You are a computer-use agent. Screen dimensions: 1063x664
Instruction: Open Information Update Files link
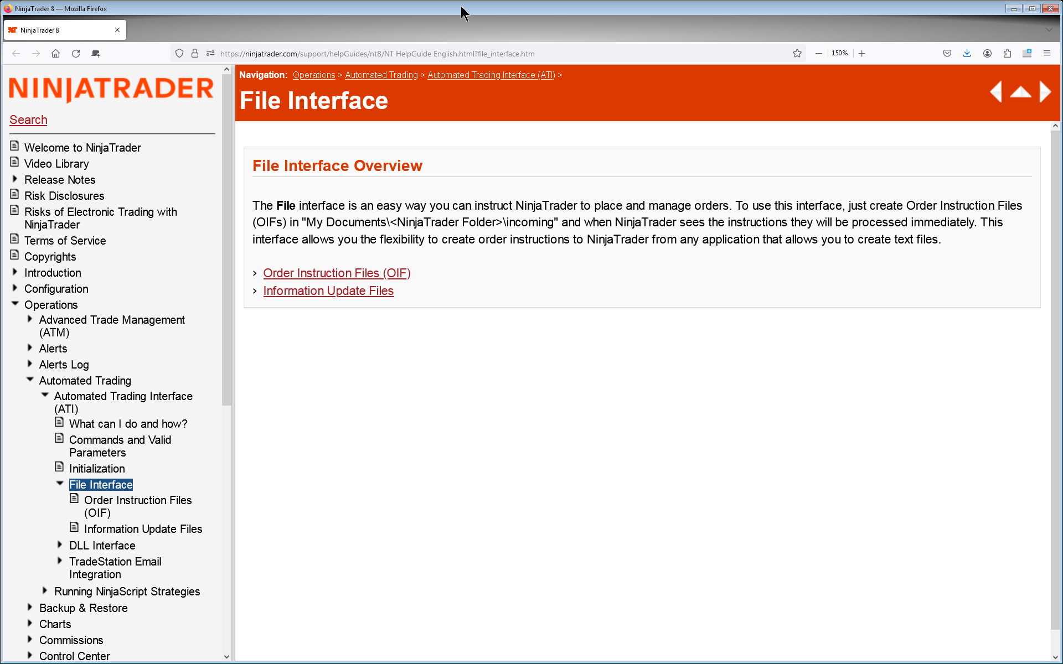pos(328,291)
